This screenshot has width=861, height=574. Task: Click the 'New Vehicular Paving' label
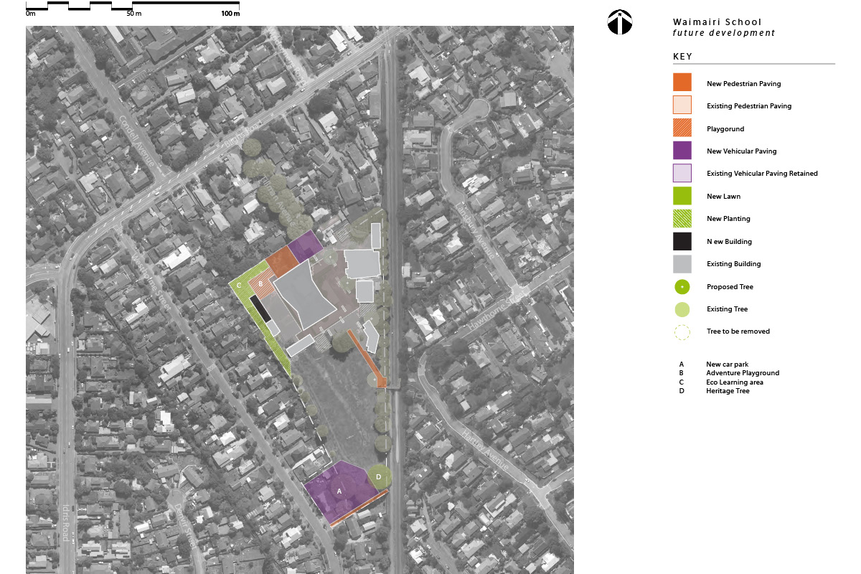(x=742, y=151)
